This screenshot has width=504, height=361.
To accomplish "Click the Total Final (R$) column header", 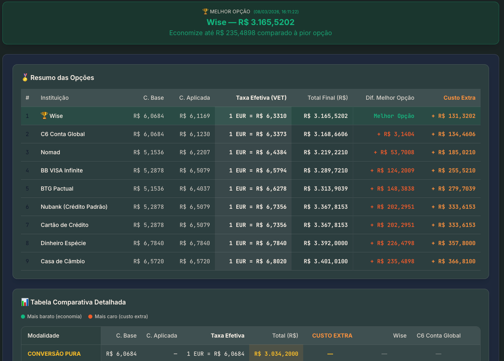I will (327, 98).
